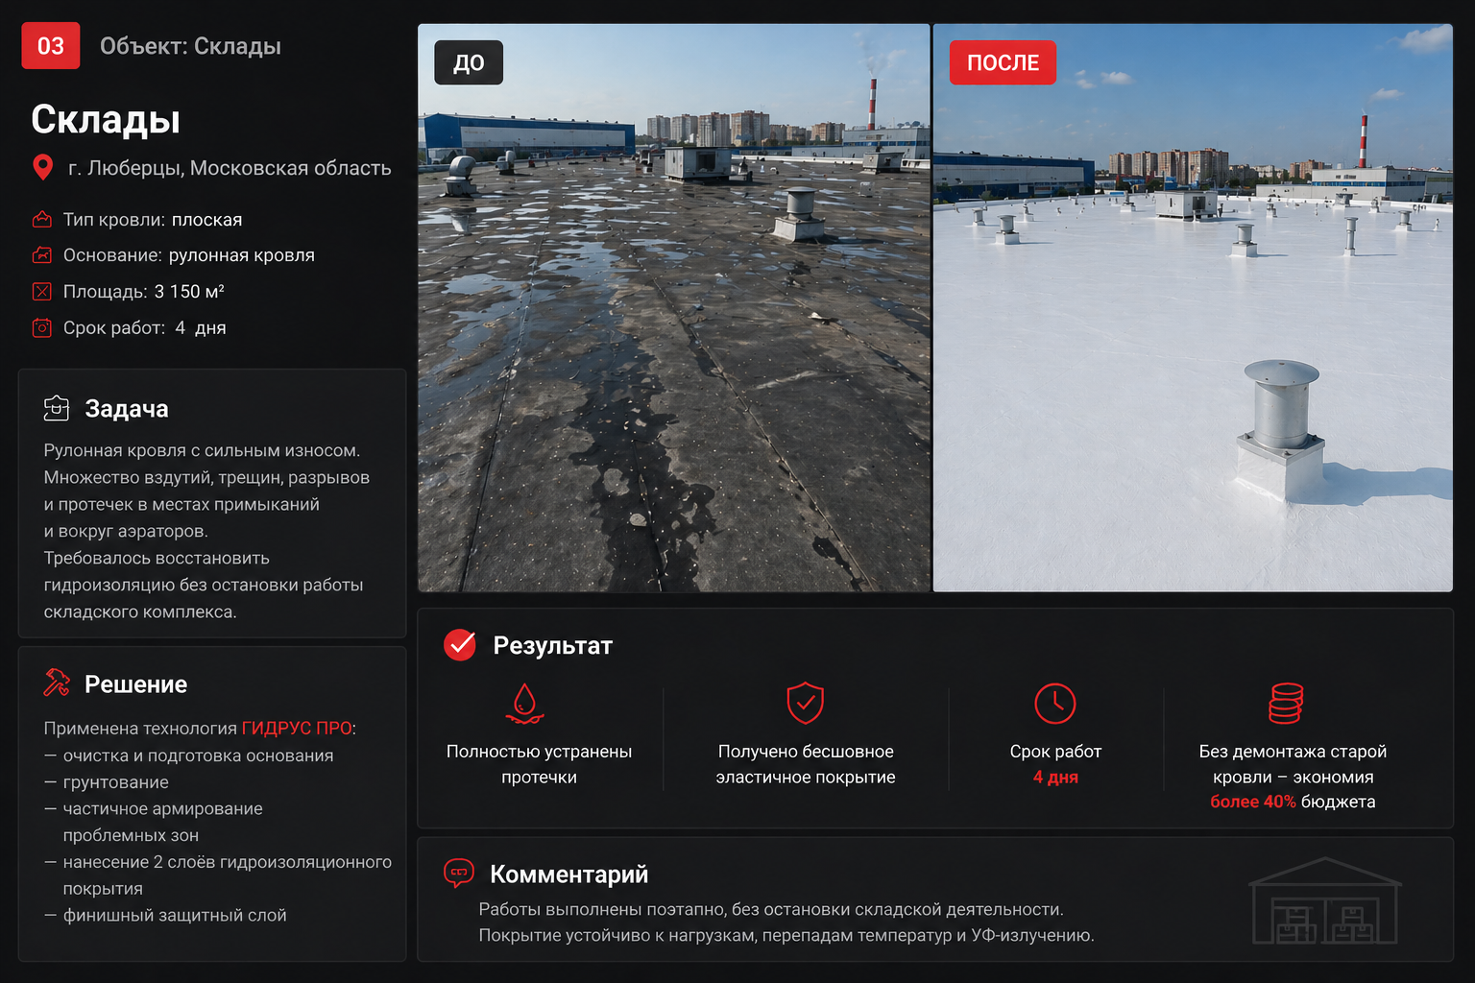Click the roof type icon next to Тип кровли
Screen dimensions: 1475x983
[42, 220]
